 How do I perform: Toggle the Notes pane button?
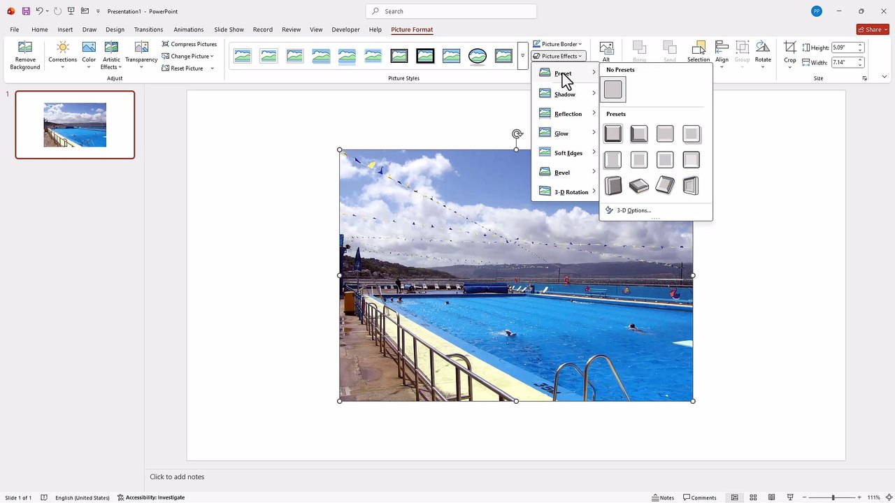663,497
